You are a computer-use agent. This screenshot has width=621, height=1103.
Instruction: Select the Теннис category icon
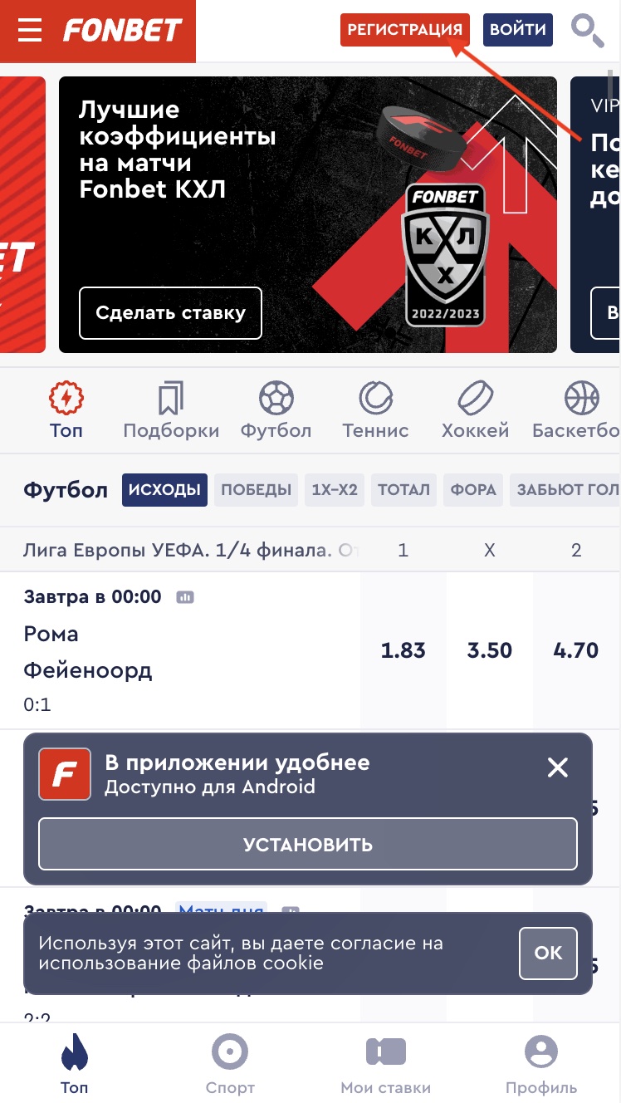(x=376, y=399)
